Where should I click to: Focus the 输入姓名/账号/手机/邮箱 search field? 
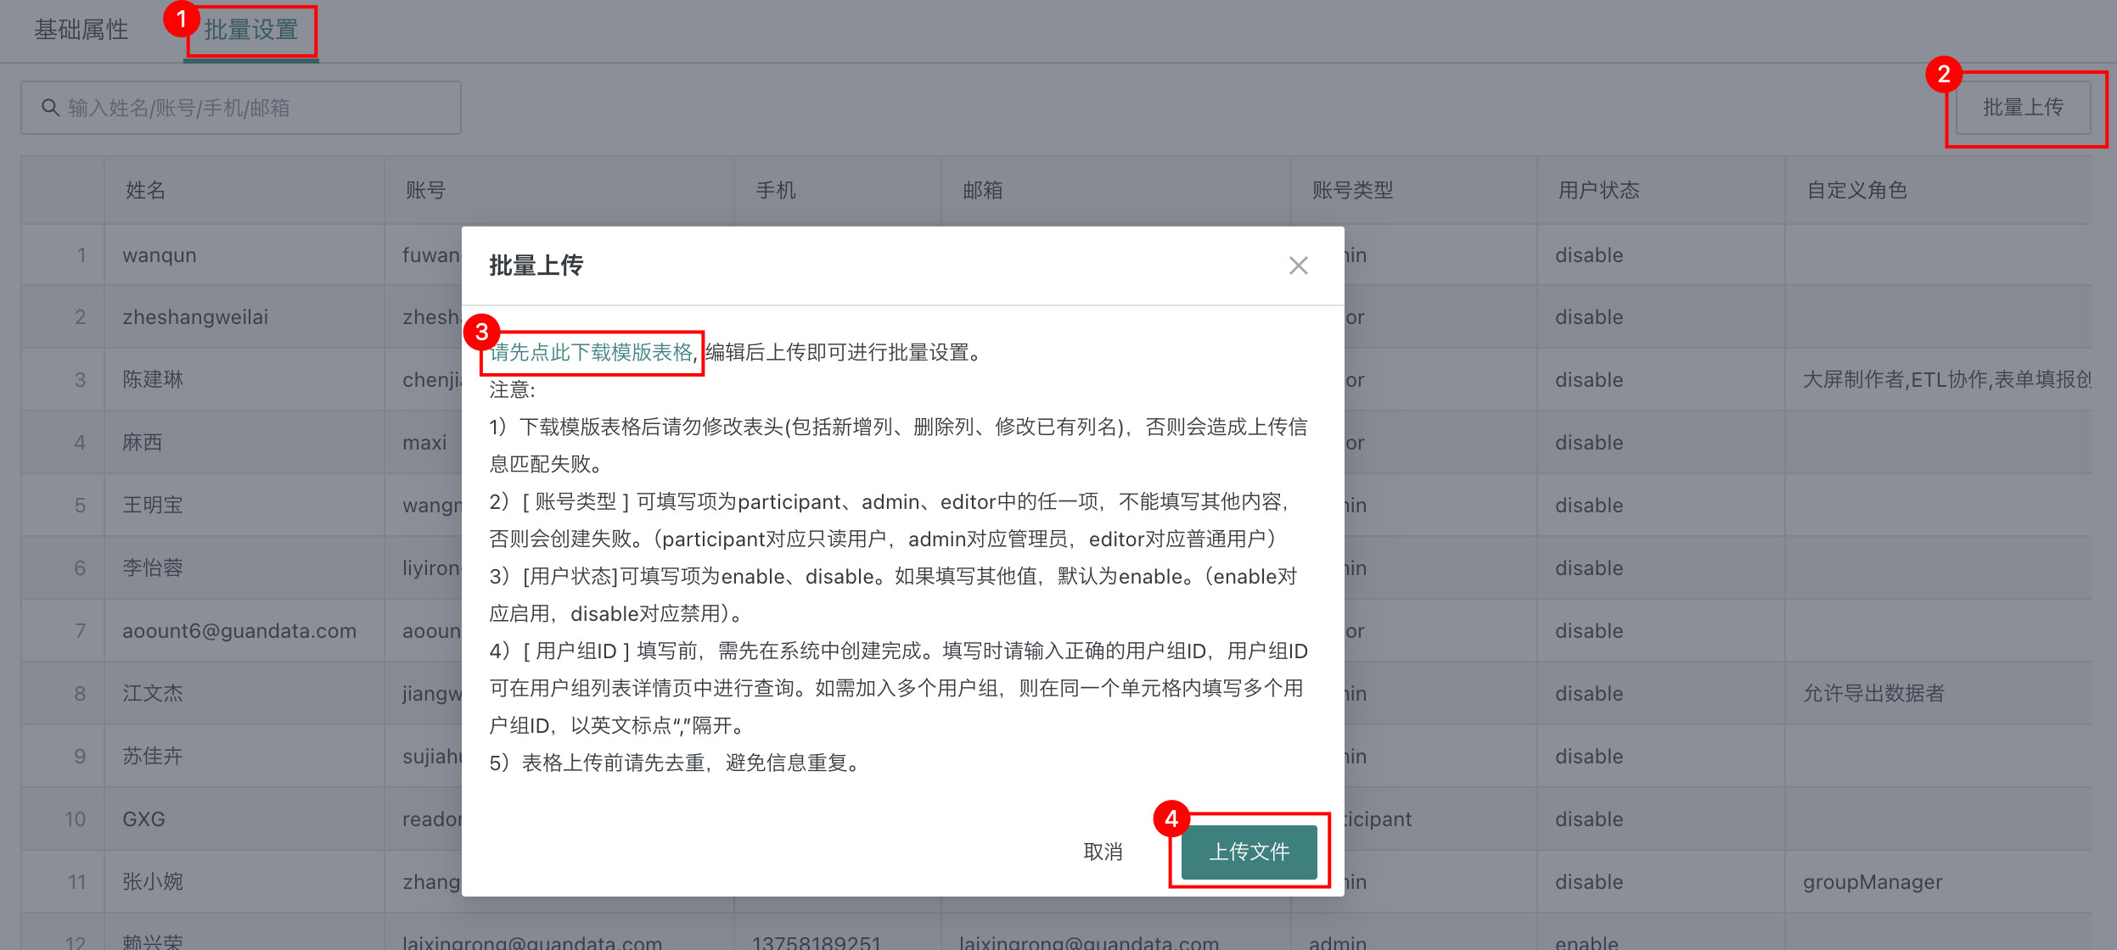pyautogui.click(x=255, y=108)
